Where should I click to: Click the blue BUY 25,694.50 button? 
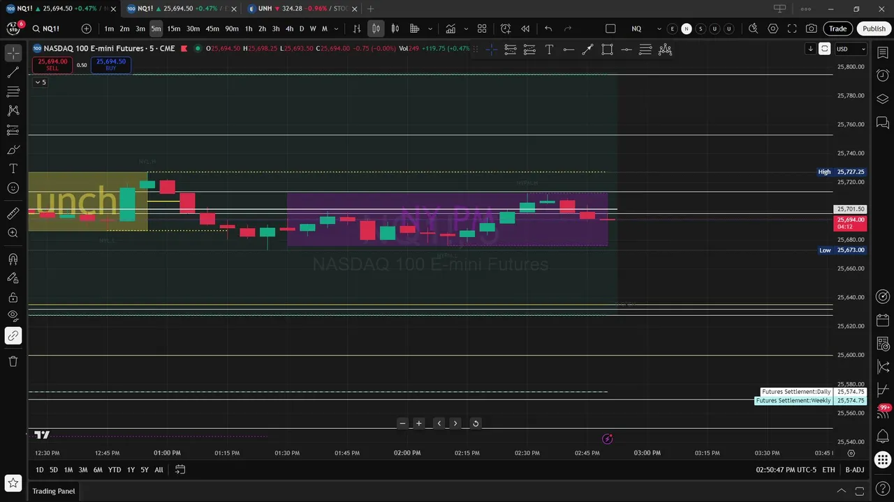point(111,65)
